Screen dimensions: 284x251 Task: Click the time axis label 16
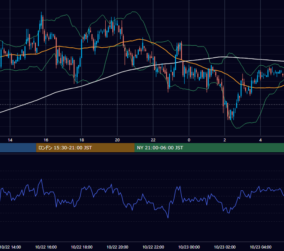point(46,140)
